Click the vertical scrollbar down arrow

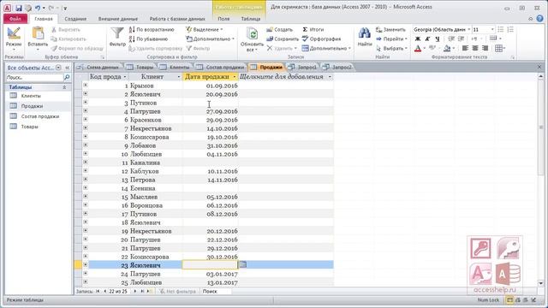pyautogui.click(x=540, y=283)
